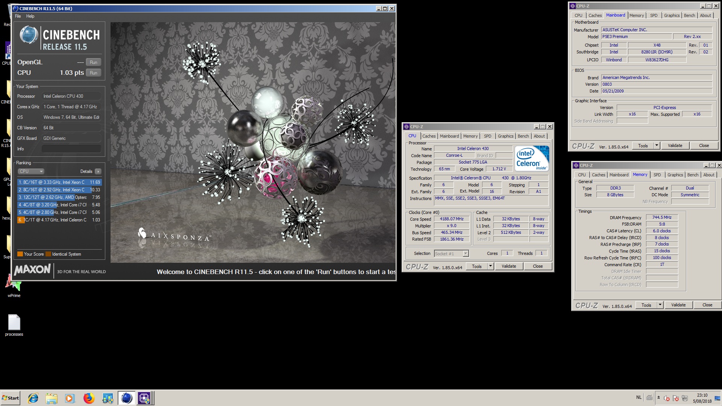Click the Intel Celeron inside logo
Screen dimensions: 722x406
pos(532,158)
